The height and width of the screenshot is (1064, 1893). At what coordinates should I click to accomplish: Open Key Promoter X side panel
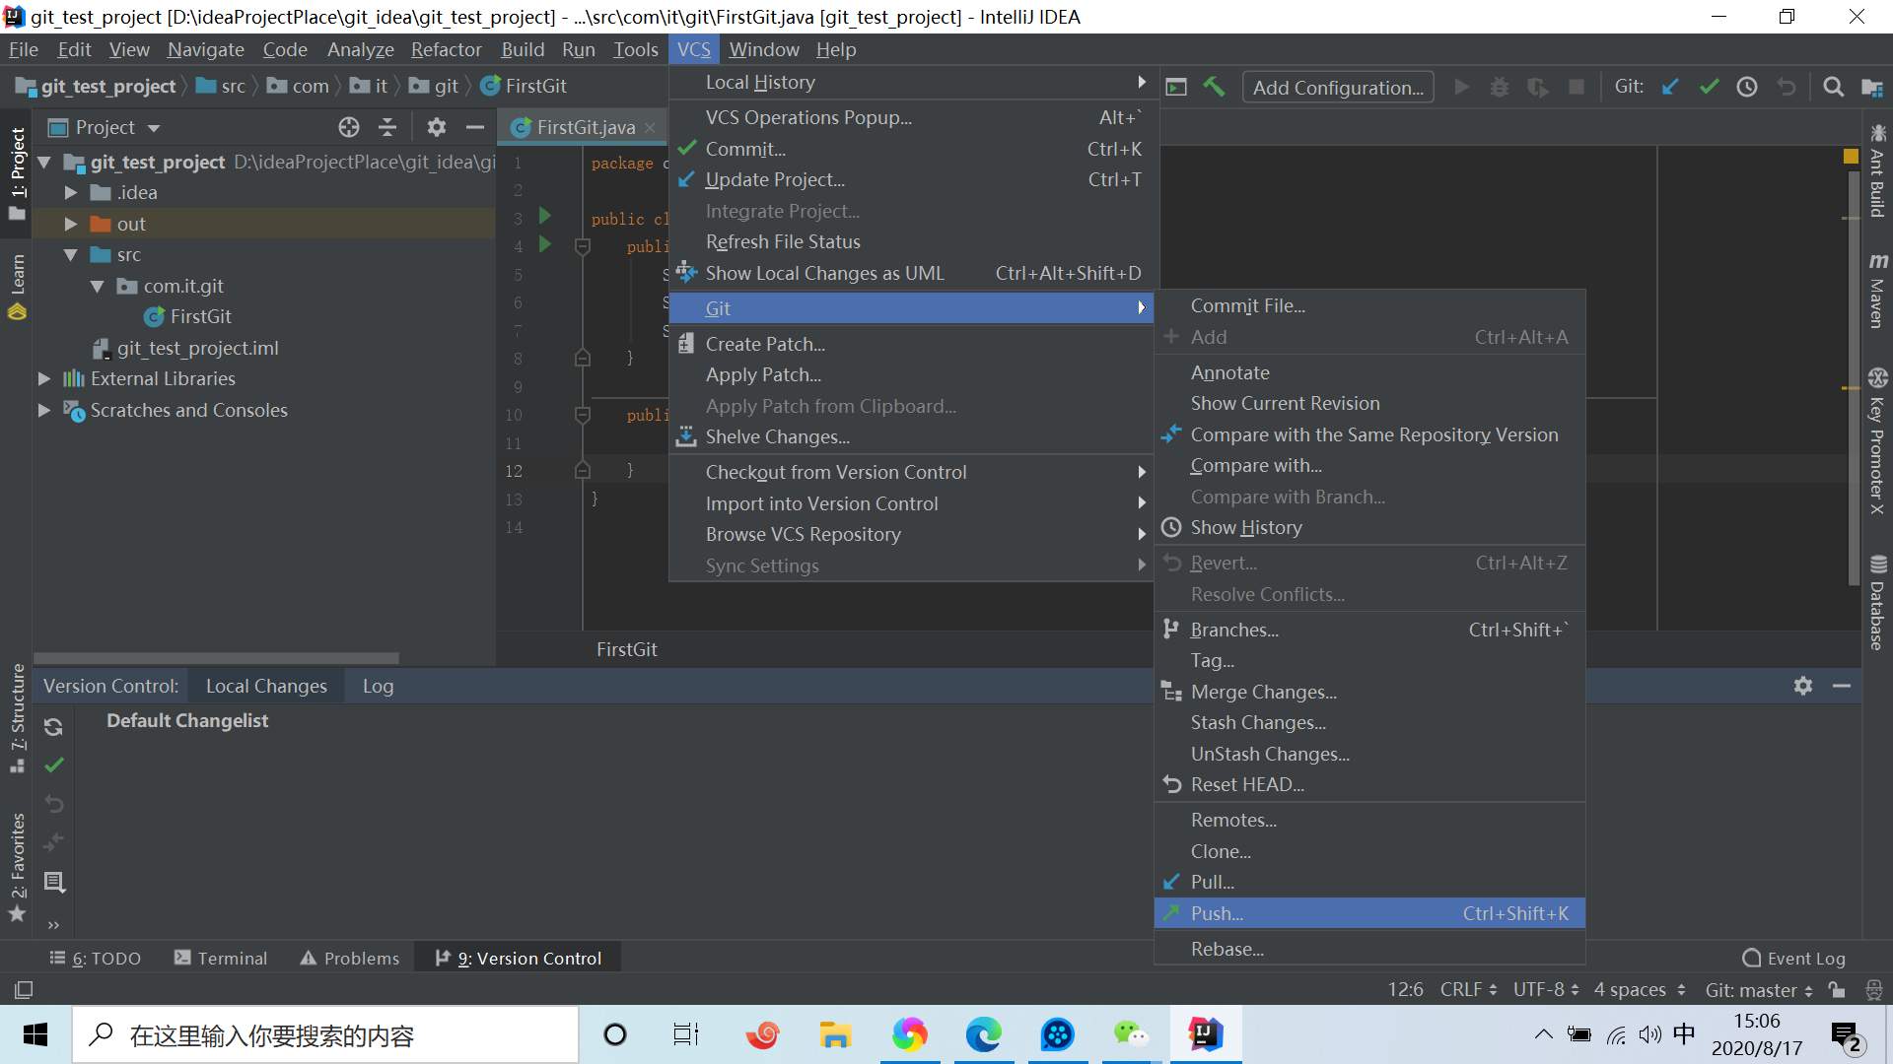[1877, 440]
